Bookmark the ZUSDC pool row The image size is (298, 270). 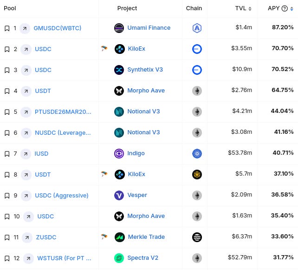pyautogui.click(x=7, y=237)
